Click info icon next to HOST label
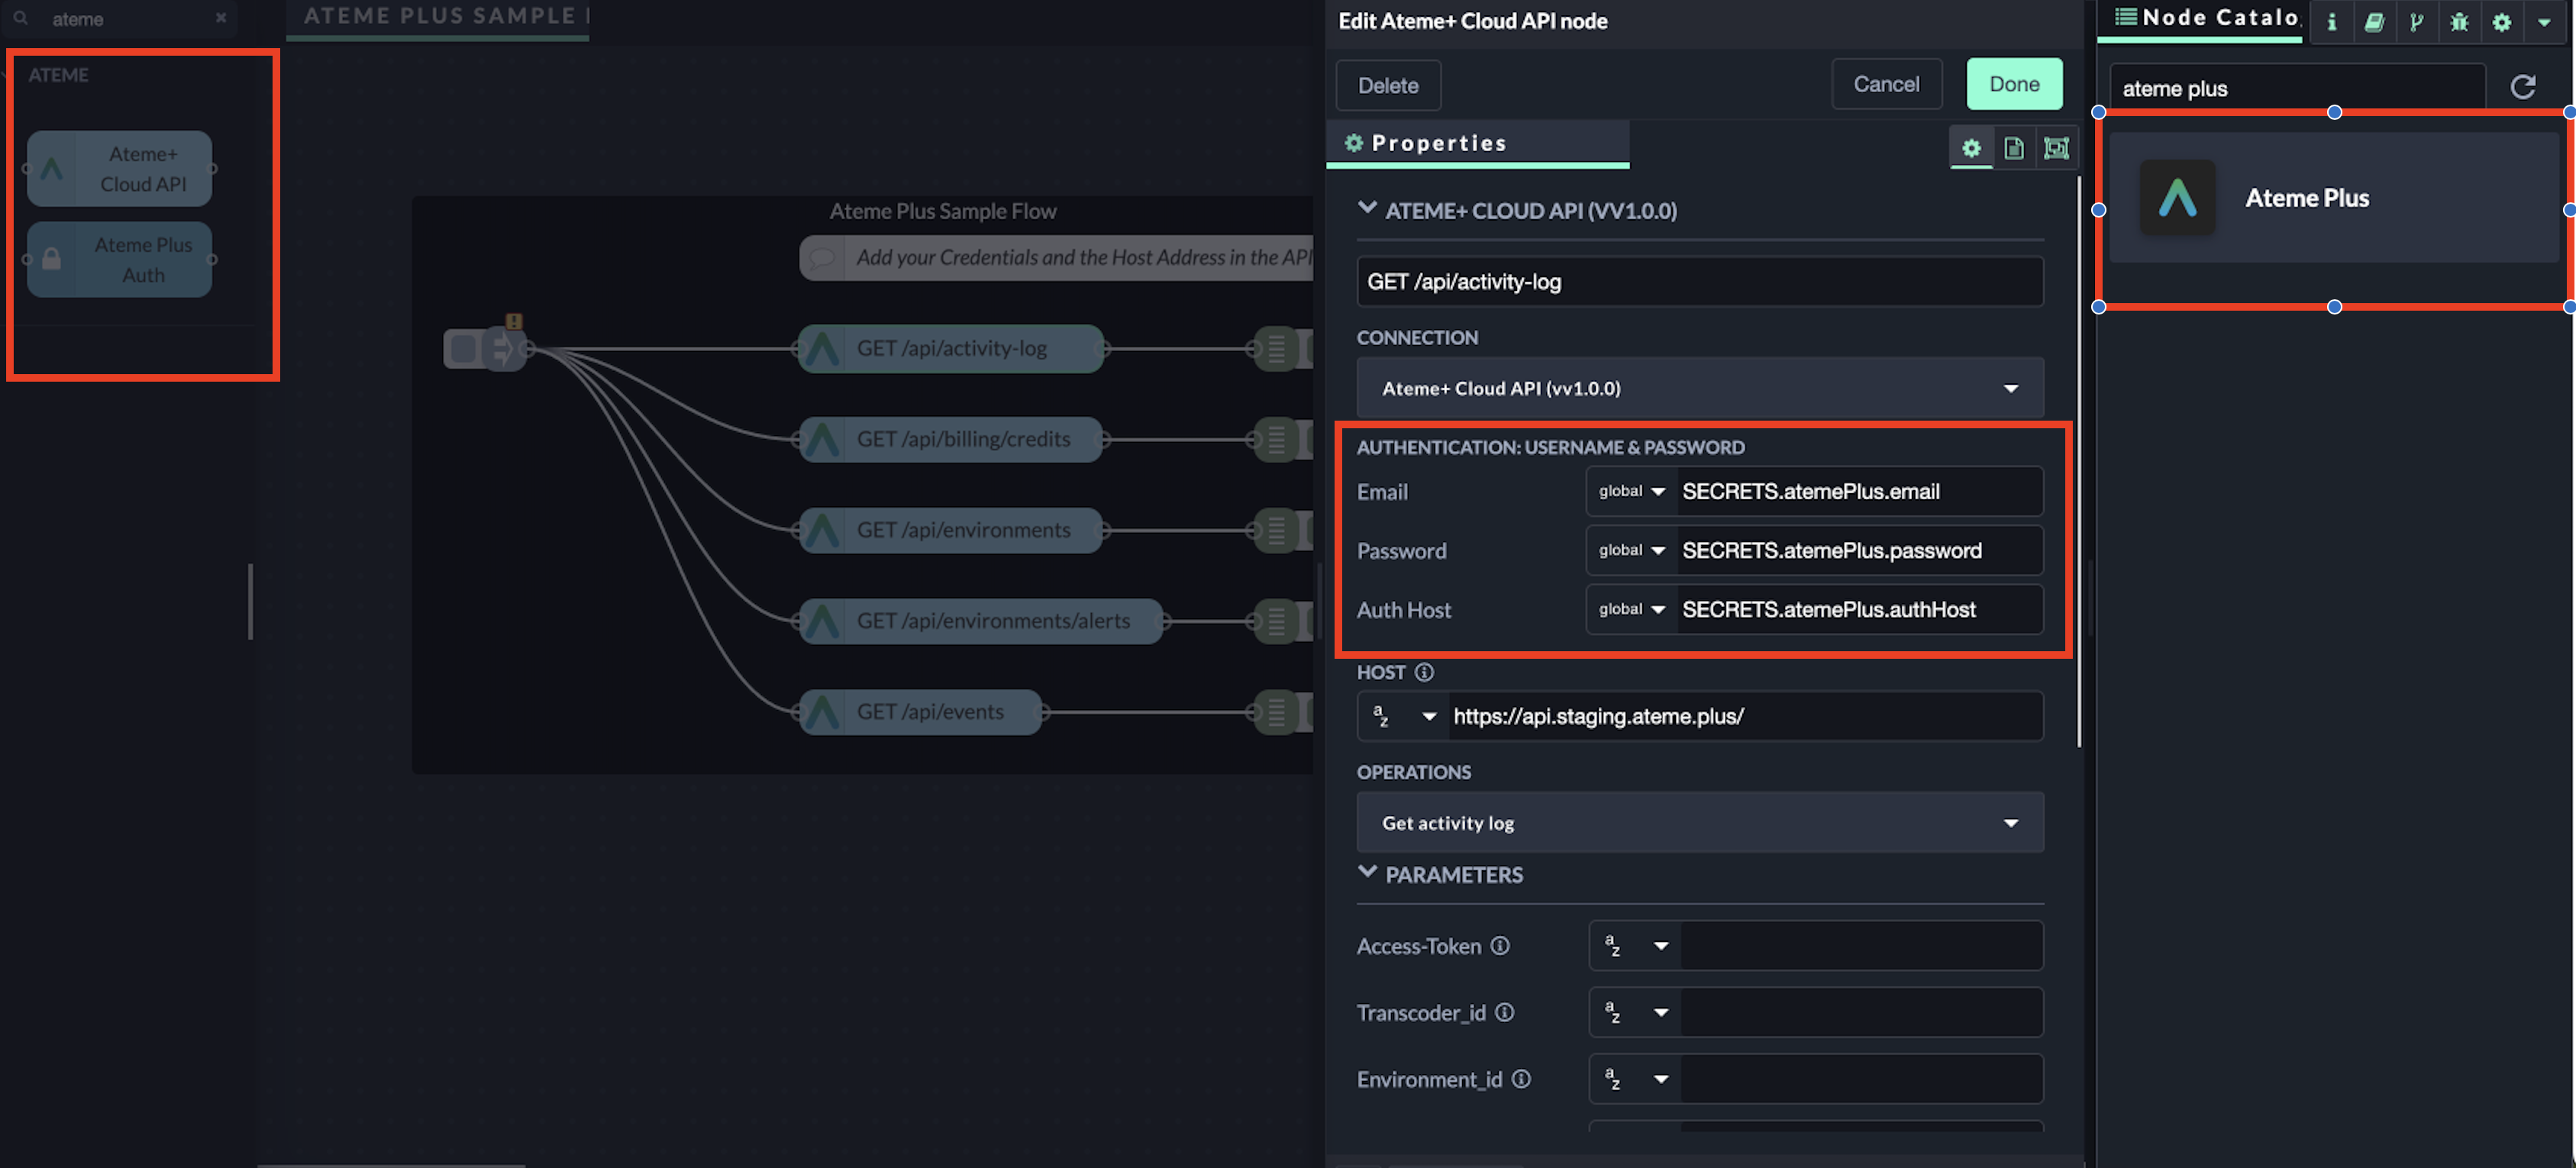Image resolution: width=2576 pixels, height=1168 pixels. (x=1424, y=672)
